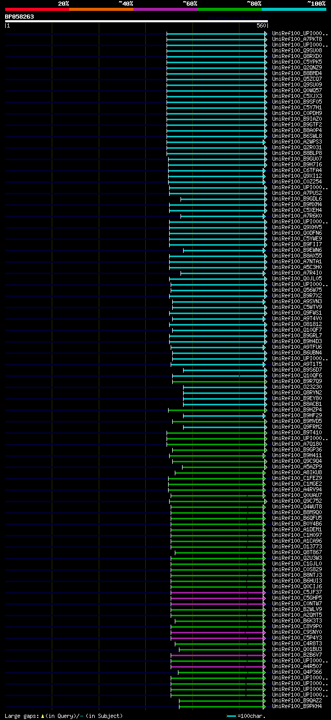Click the purple ~60% identity color bar
The width and height of the screenshot is (331, 720).
[x=165, y=9]
